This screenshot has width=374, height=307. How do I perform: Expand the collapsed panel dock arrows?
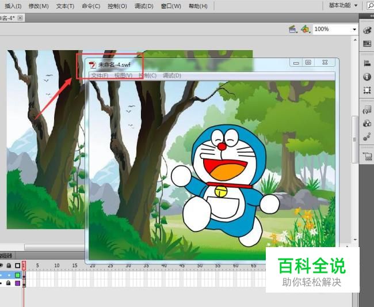pyautogui.click(x=372, y=16)
